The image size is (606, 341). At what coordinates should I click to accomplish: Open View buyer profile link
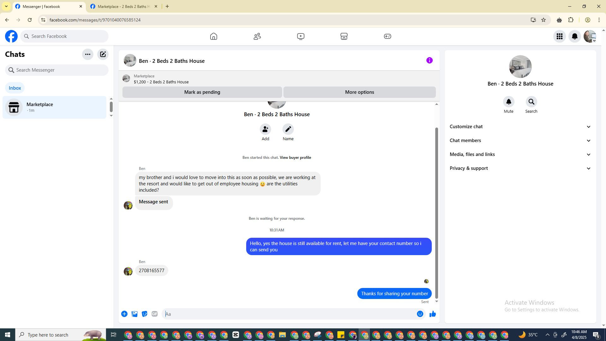295,158
